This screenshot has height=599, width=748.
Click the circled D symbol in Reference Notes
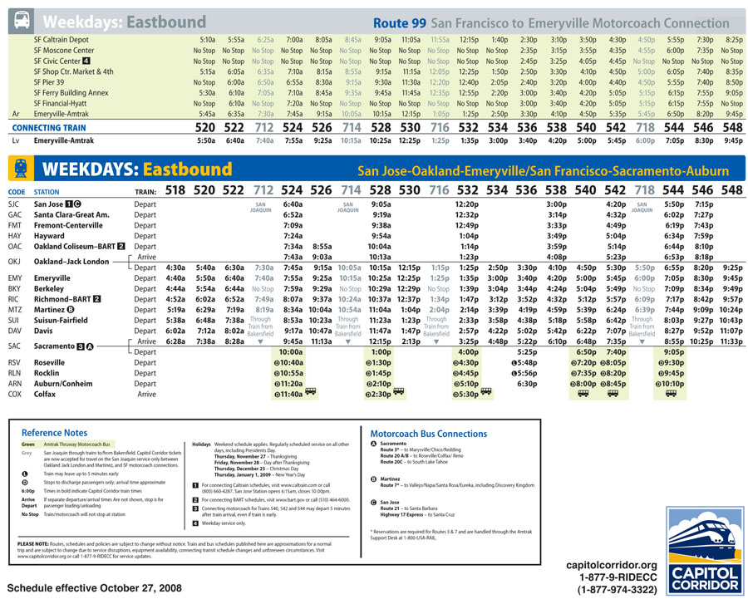[25, 482]
